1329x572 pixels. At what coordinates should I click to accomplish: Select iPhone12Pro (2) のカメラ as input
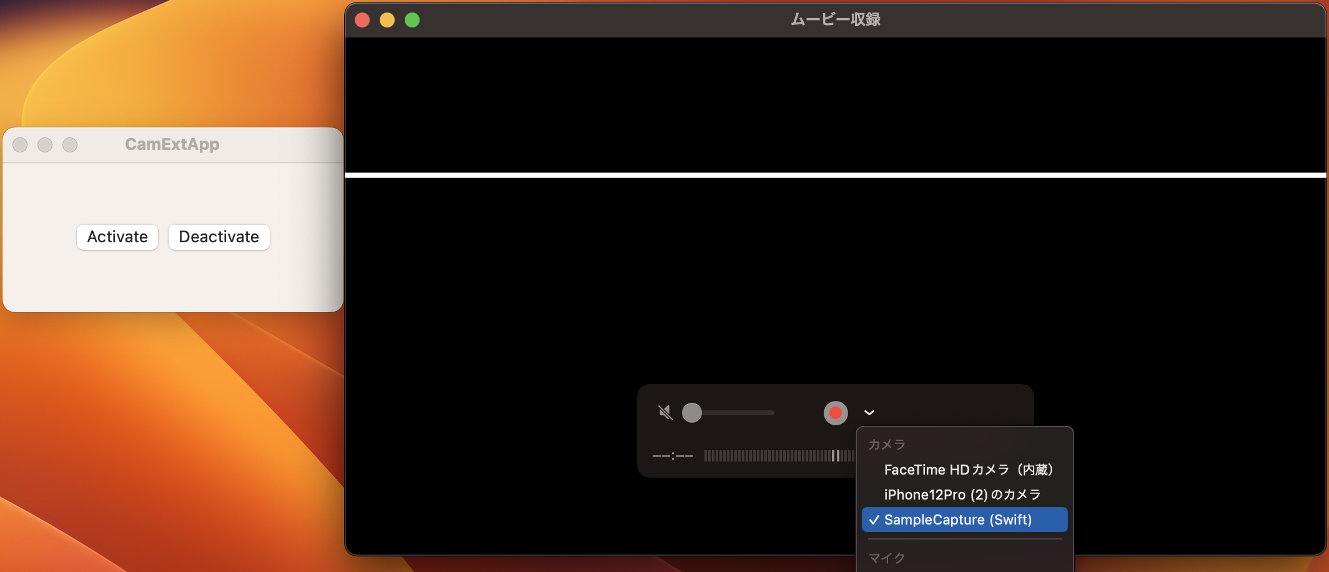962,494
